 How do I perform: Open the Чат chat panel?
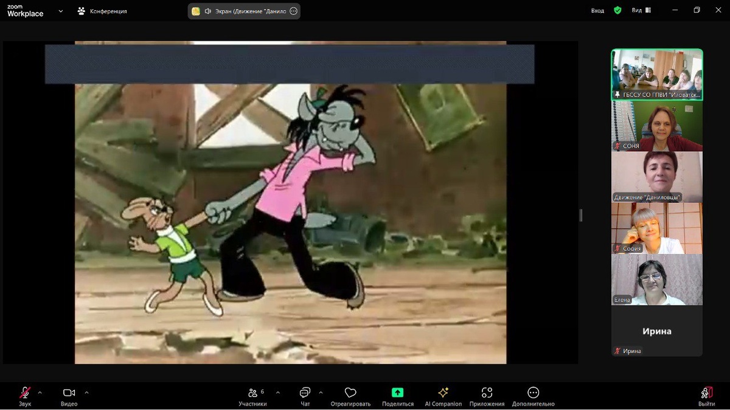[305, 397]
